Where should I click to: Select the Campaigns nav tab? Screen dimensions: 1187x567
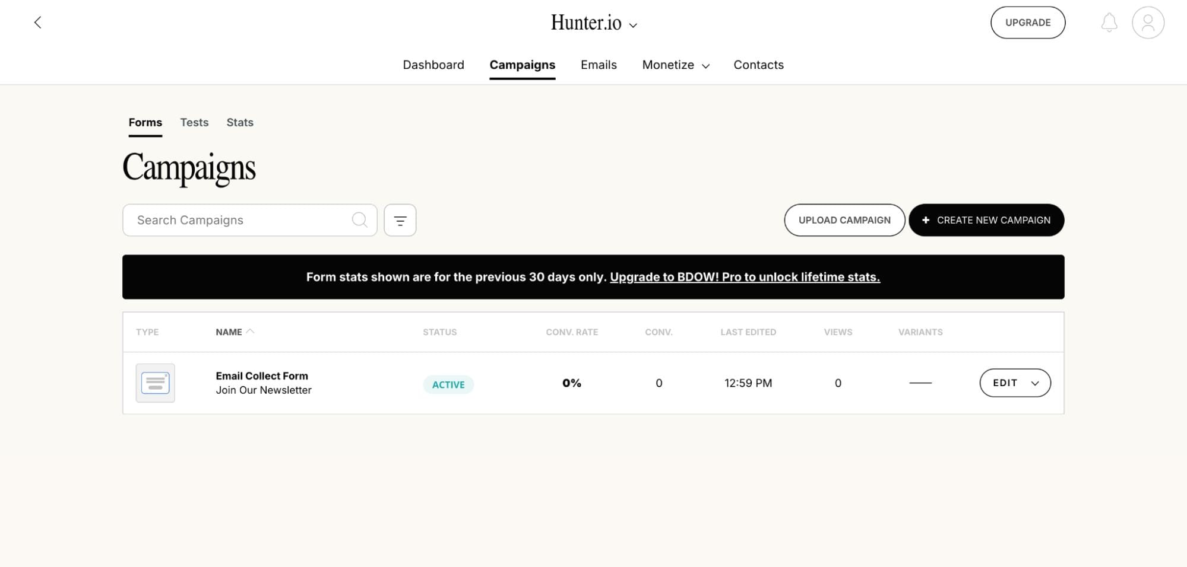tap(523, 65)
